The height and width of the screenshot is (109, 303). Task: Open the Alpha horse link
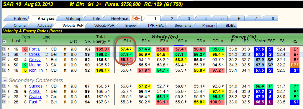click(x=35, y=91)
